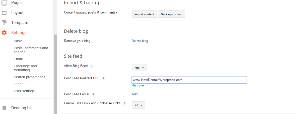This screenshot has height=114, width=296.
Task: Click the Post Feed Redirect URL text field
Action: click(x=189, y=80)
